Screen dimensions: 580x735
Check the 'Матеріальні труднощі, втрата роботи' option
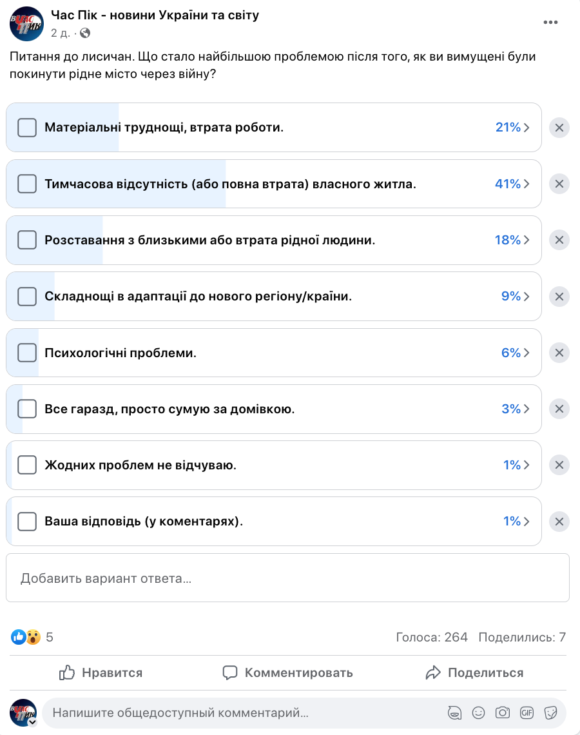(x=27, y=128)
